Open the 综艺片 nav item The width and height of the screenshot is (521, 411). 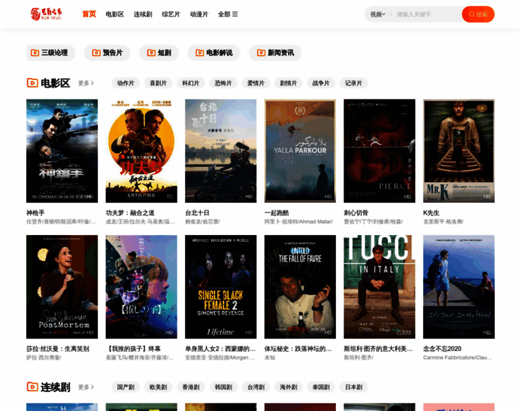tap(171, 14)
